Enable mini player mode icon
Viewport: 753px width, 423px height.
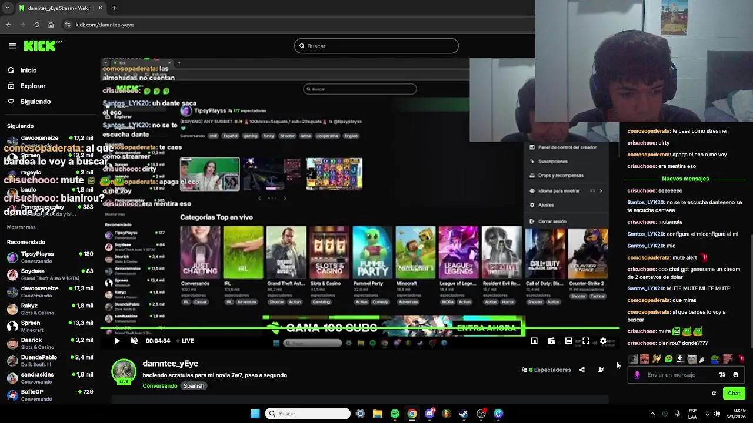coord(534,341)
